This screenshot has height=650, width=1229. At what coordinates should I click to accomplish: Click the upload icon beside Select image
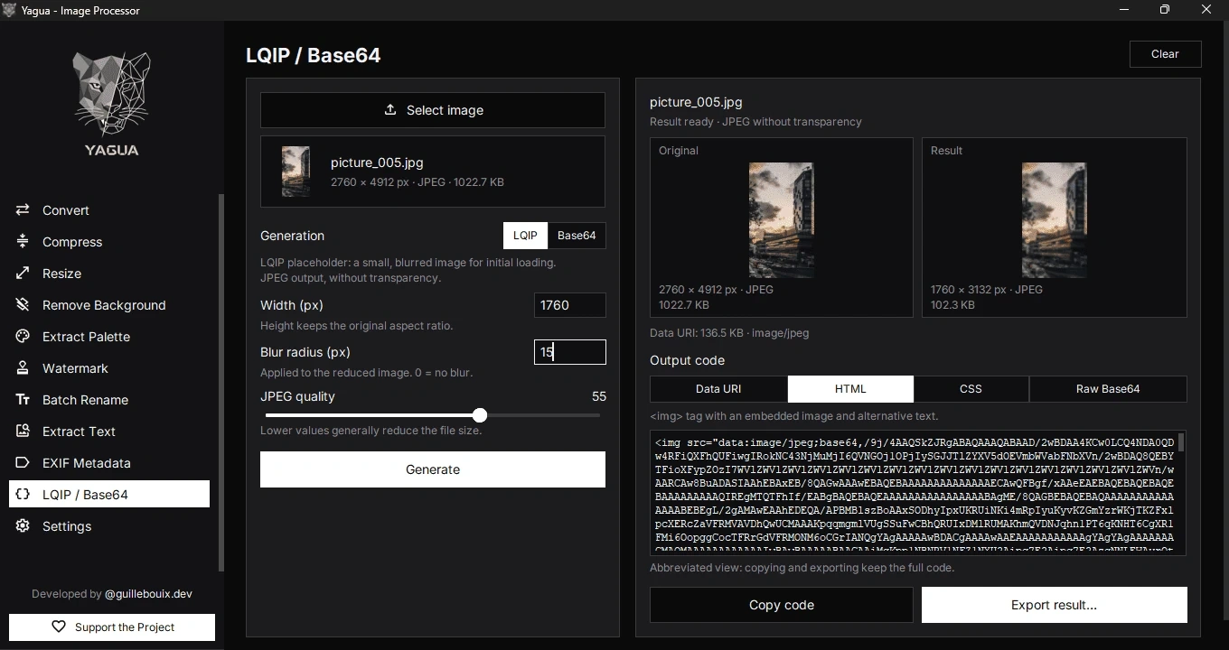point(390,109)
